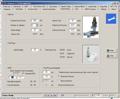The width and height of the screenshot is (120, 99).
Task: Click the fuel pump picture
Action: point(91,54)
